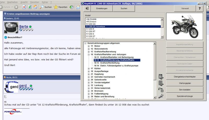Click the small icon in gerd's post header
This screenshot has height=120, width=209.
tap(5, 96)
